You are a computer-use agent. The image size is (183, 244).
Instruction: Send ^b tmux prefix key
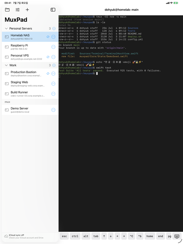[140, 236]
